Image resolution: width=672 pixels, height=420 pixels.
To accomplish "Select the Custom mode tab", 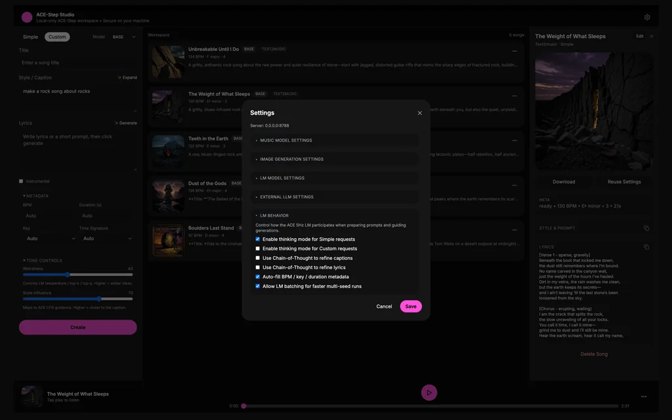I will click(x=57, y=37).
